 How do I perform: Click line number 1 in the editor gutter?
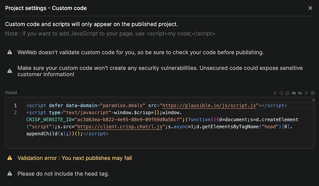[x=15, y=106]
